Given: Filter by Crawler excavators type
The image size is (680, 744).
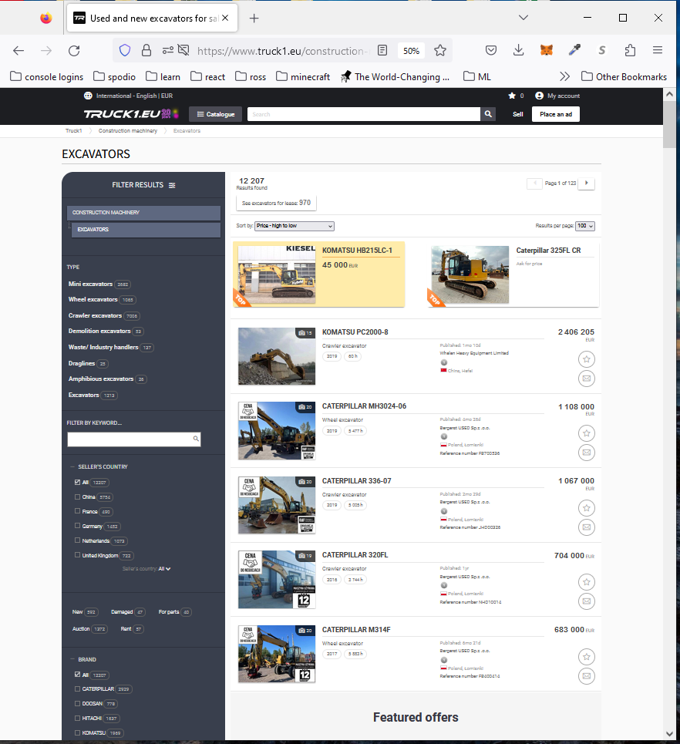Looking at the screenshot, I should tap(95, 315).
